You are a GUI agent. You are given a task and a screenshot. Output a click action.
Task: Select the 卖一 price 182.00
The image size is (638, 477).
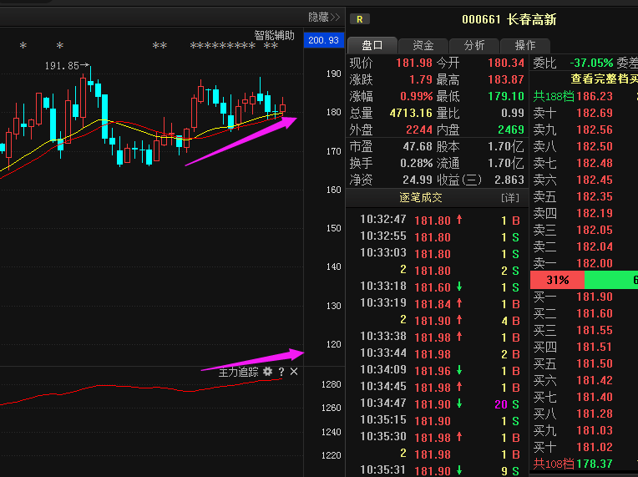tap(595, 263)
